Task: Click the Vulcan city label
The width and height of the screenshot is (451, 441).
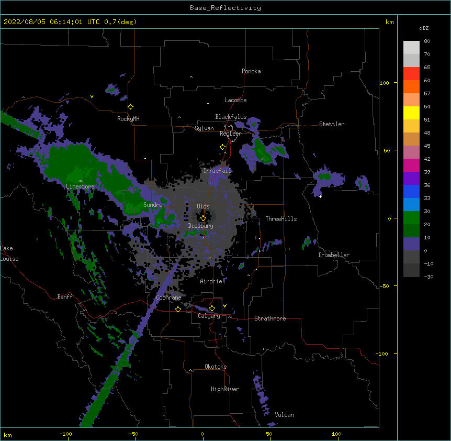Action: (284, 415)
